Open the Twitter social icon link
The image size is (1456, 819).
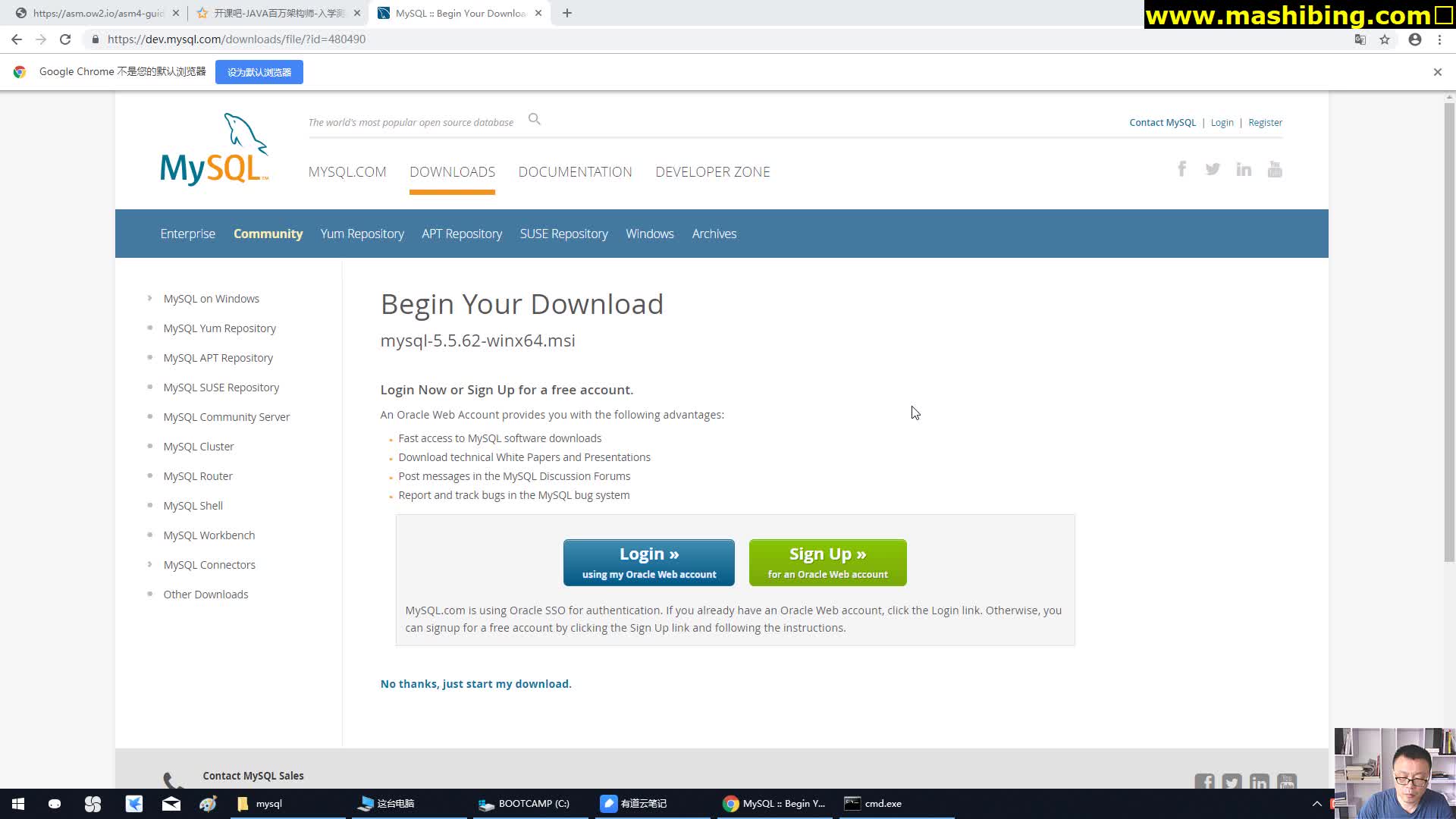(1213, 169)
